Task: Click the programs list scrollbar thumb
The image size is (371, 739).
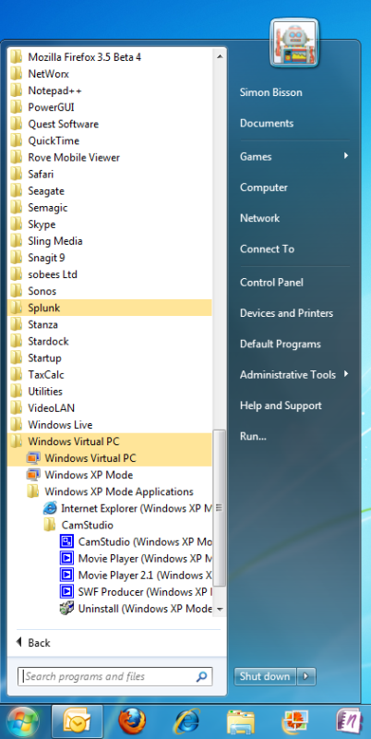Action: coord(219,507)
